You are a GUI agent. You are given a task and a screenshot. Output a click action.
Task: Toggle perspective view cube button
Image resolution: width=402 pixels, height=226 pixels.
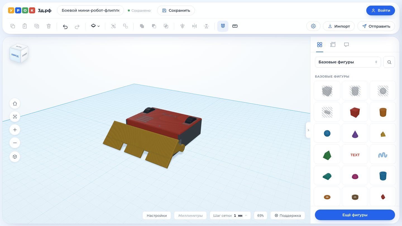tap(15, 157)
